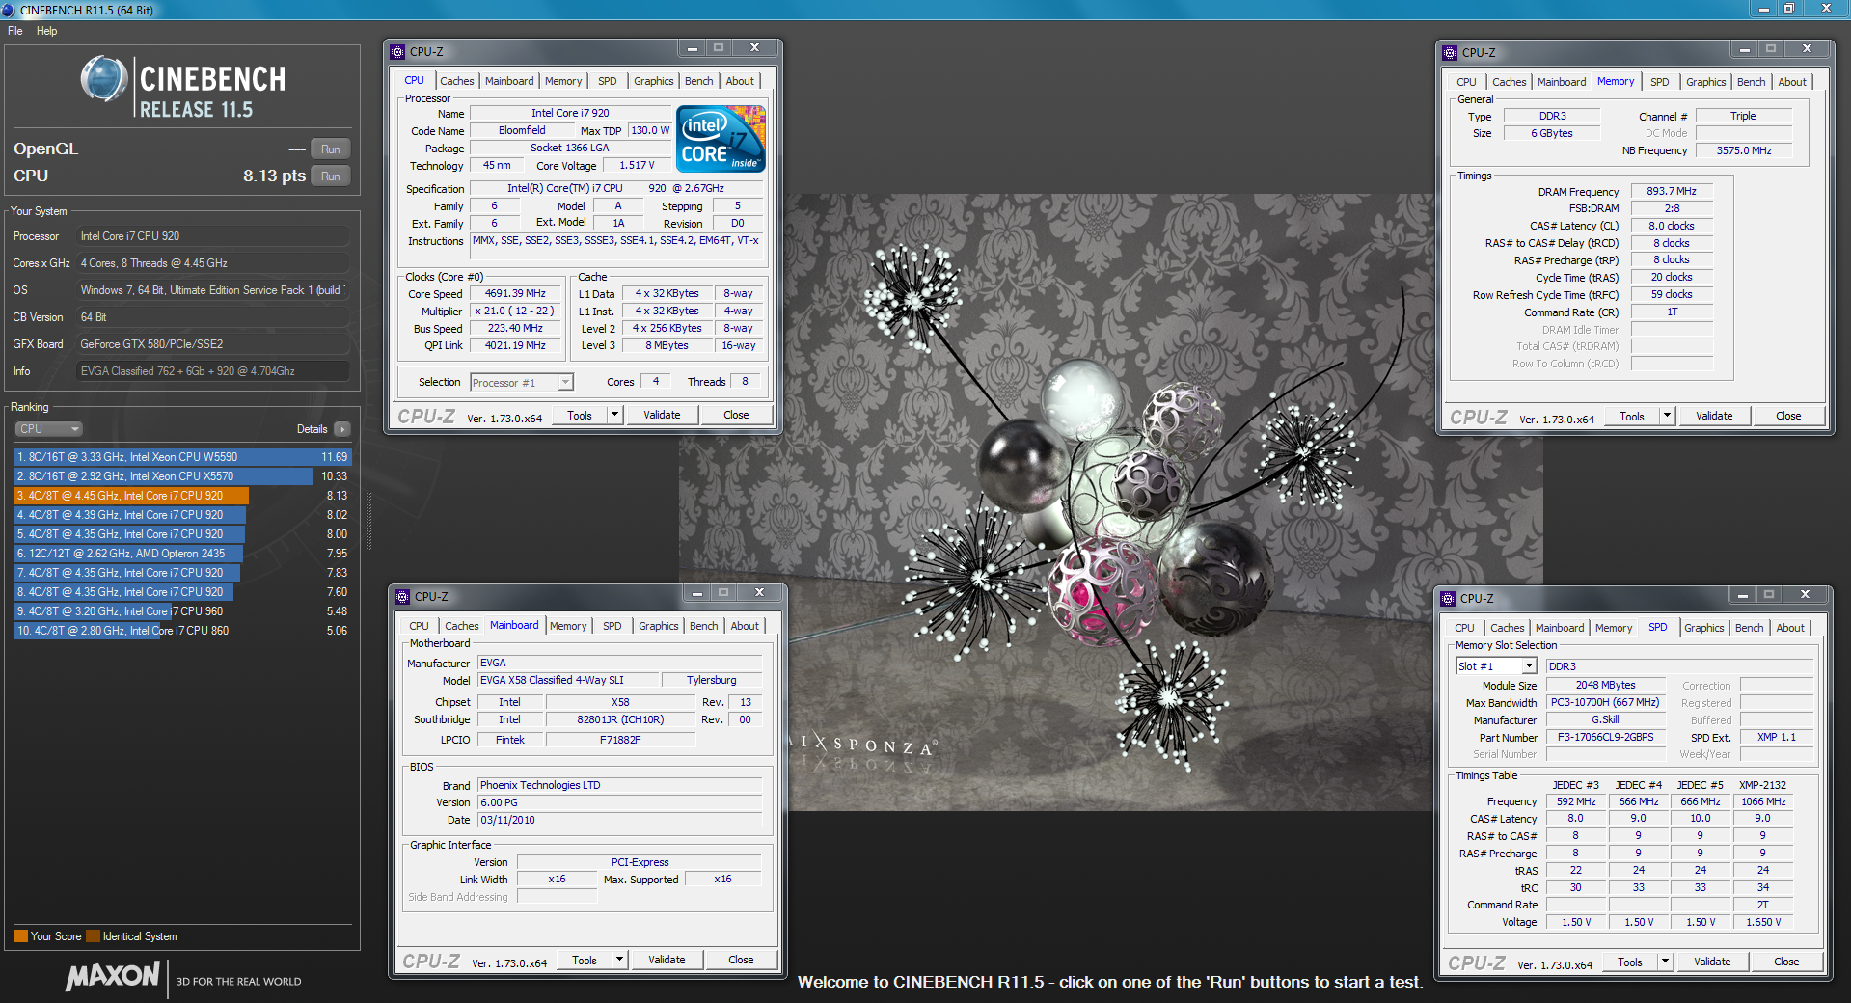1851x1003 pixels.
Task: Select highlighted ranking row 4.45 GHz Core i7 920
Action: pos(182,496)
